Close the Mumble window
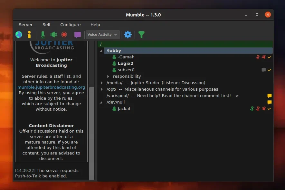This screenshot has height=190, width=285. point(268,15)
